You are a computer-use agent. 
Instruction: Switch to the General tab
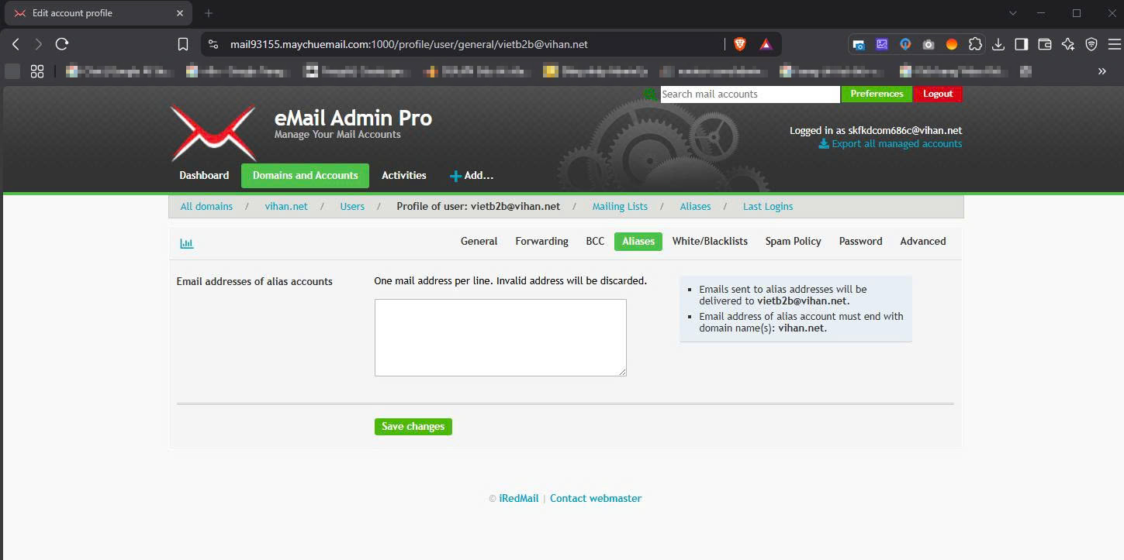(x=479, y=242)
